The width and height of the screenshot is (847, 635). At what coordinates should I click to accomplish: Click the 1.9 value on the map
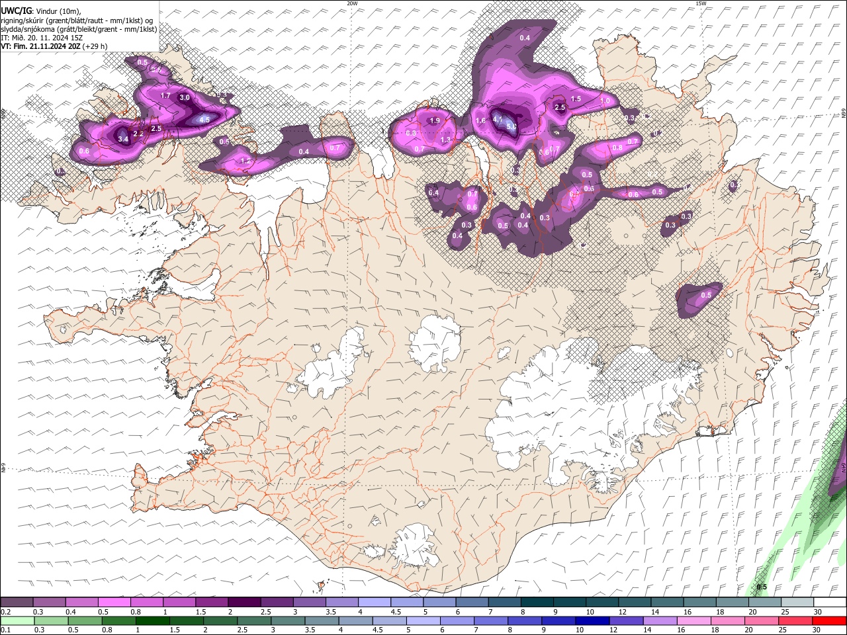(435, 120)
